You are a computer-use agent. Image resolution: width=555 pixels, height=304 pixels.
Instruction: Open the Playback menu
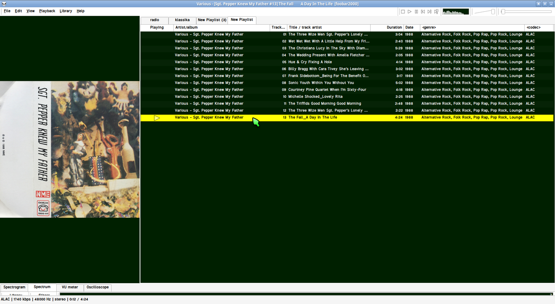tap(47, 11)
